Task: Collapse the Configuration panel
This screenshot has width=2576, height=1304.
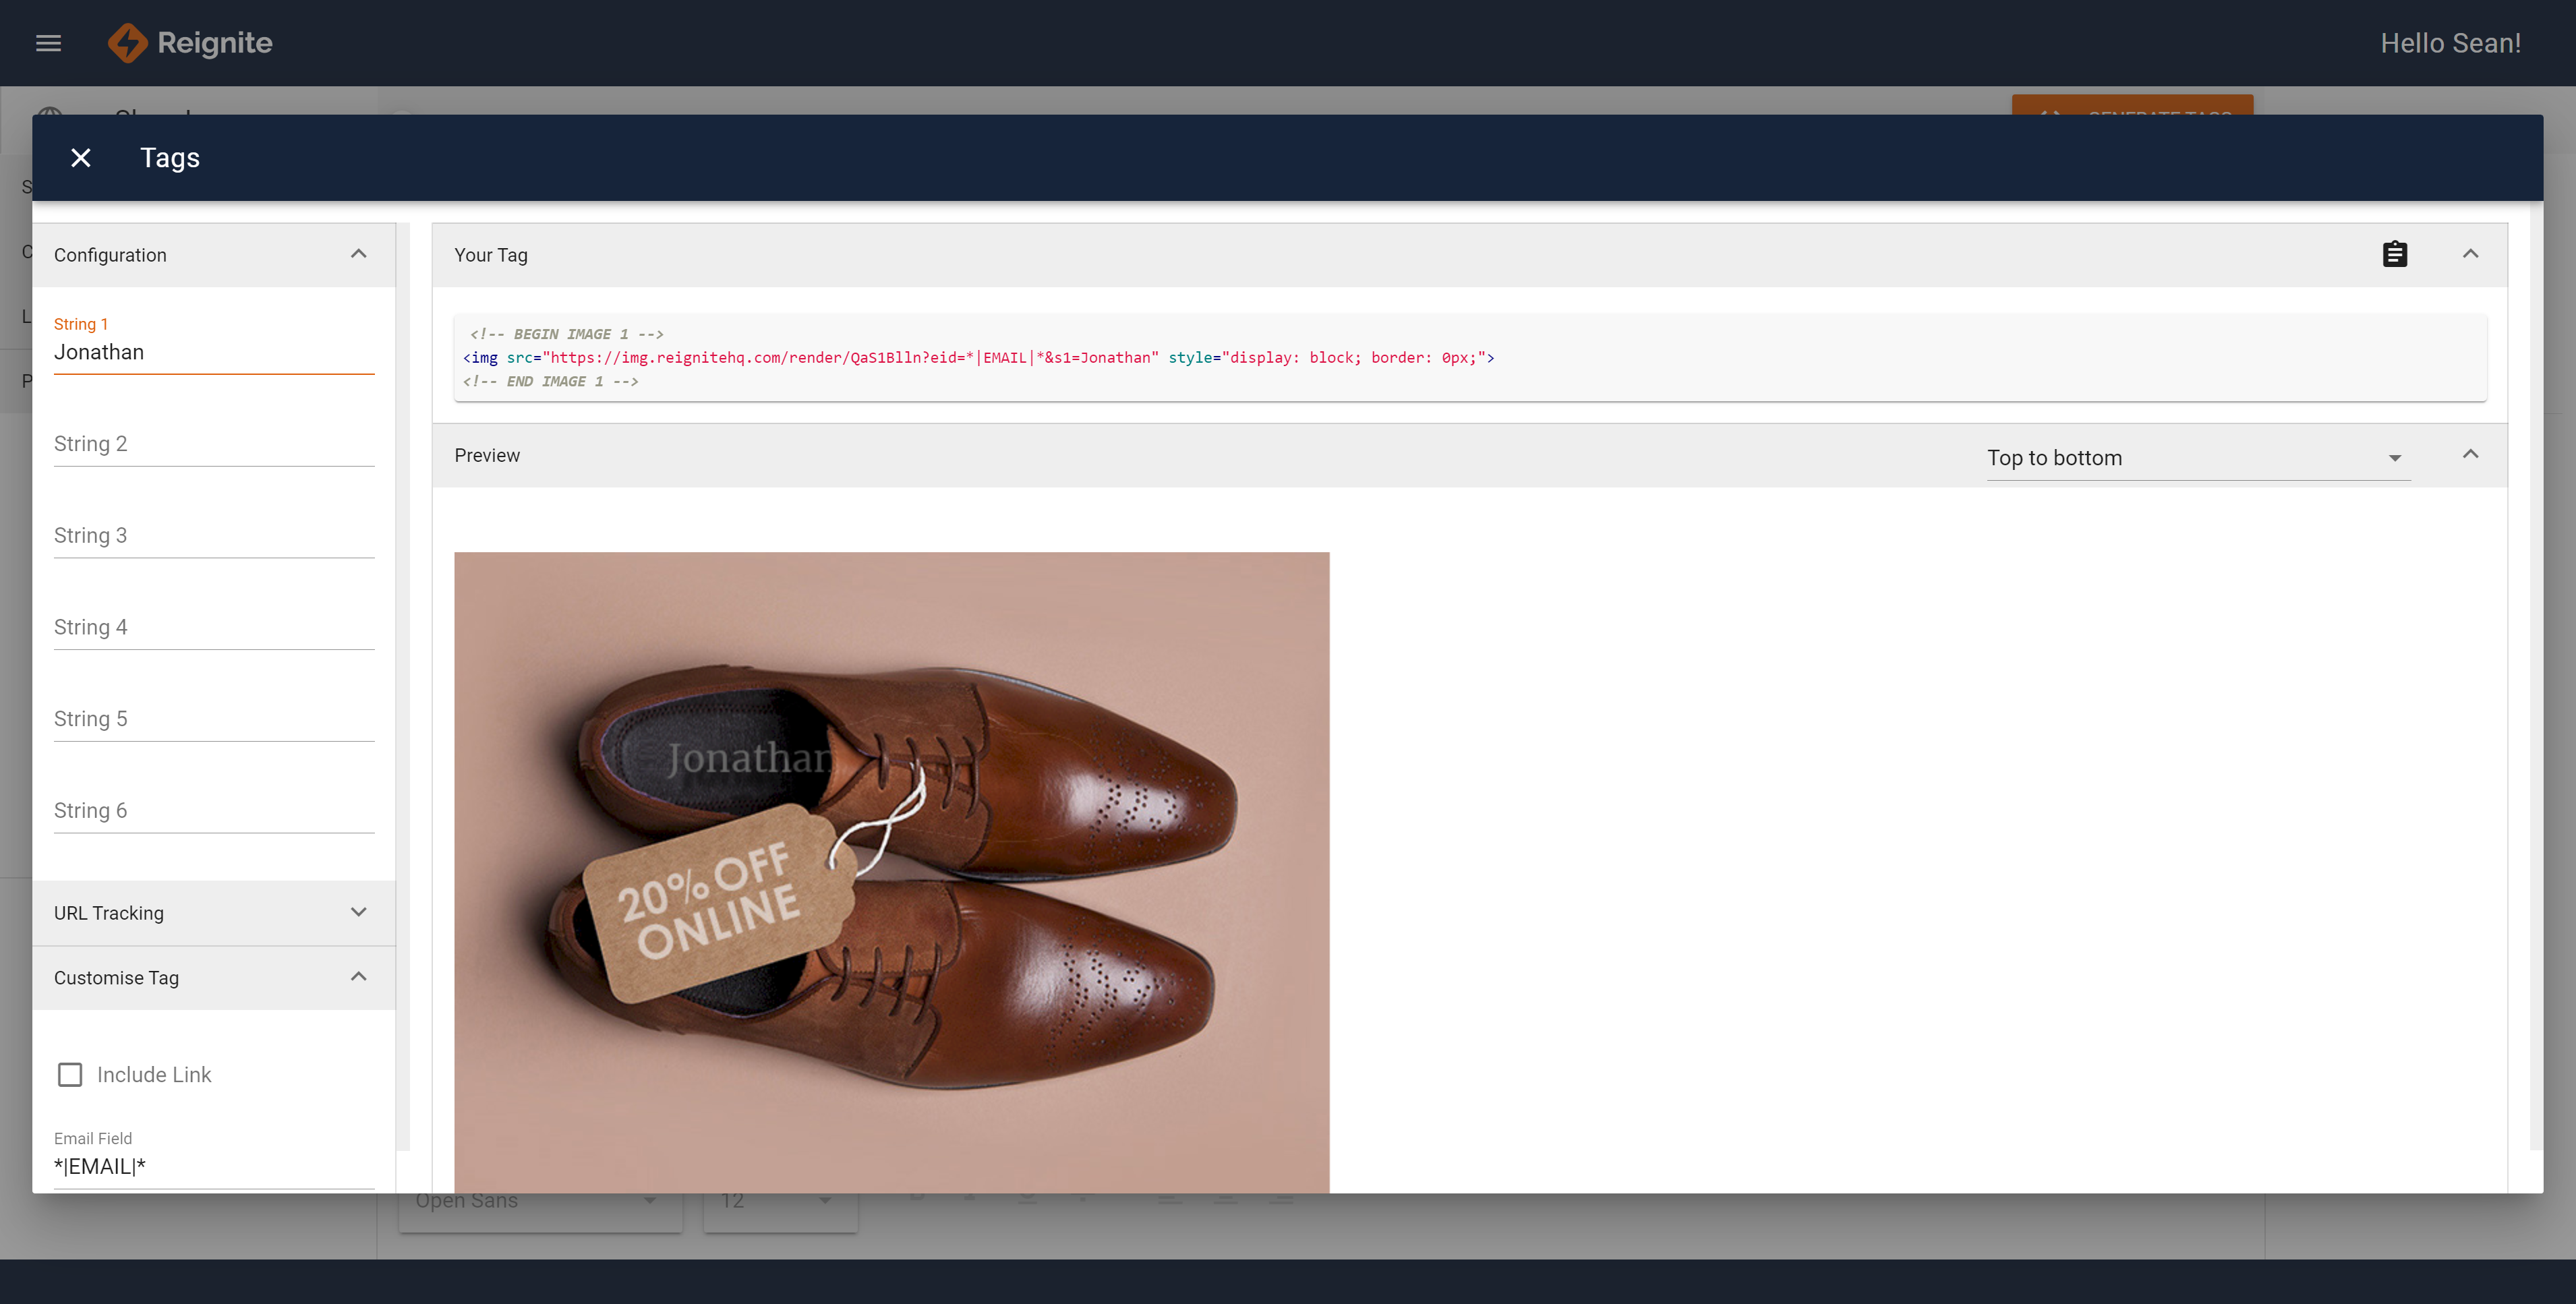Action: click(x=358, y=255)
